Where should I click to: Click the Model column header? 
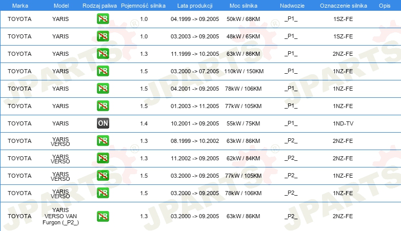coord(61,6)
